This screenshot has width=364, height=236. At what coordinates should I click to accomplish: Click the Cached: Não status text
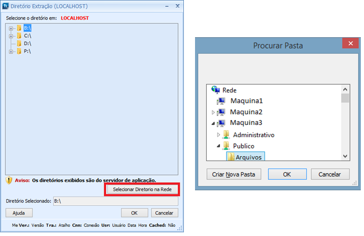(x=162, y=225)
